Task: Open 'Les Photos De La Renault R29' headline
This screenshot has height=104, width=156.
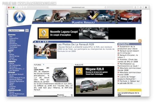Action: point(76,44)
